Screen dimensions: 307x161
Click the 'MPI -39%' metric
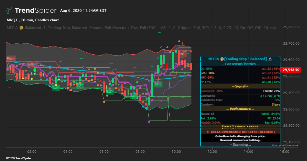pyautogui.click(x=207, y=77)
